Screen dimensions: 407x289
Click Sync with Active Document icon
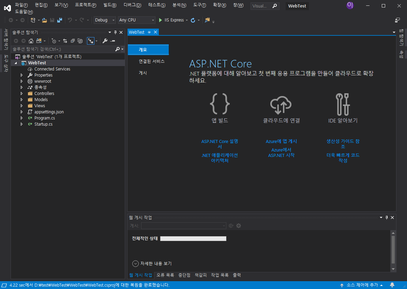pyautogui.click(x=65, y=41)
